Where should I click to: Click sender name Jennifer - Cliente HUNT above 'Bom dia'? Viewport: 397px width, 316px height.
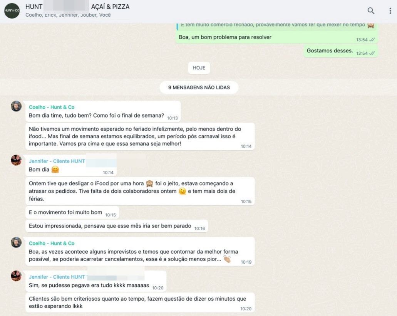[x=57, y=161]
